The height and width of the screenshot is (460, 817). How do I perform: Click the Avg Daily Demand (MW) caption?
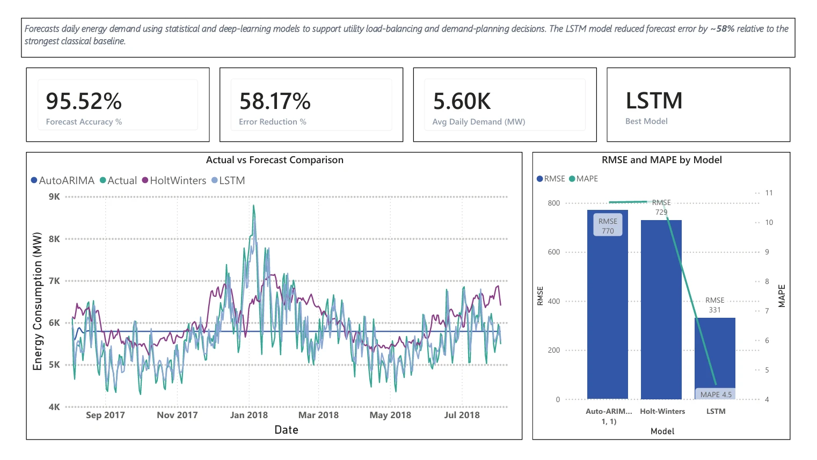click(x=479, y=122)
